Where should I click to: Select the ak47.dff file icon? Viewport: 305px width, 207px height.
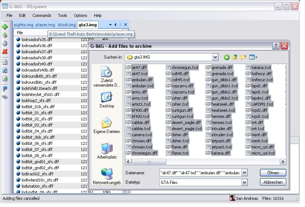tap(128, 68)
